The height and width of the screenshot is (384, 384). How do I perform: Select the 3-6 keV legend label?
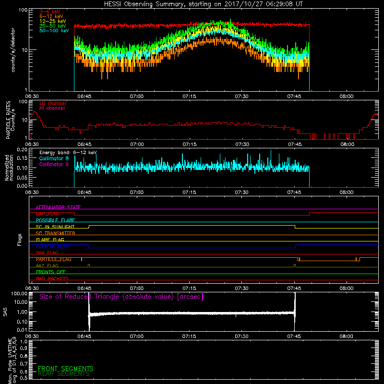click(50, 12)
